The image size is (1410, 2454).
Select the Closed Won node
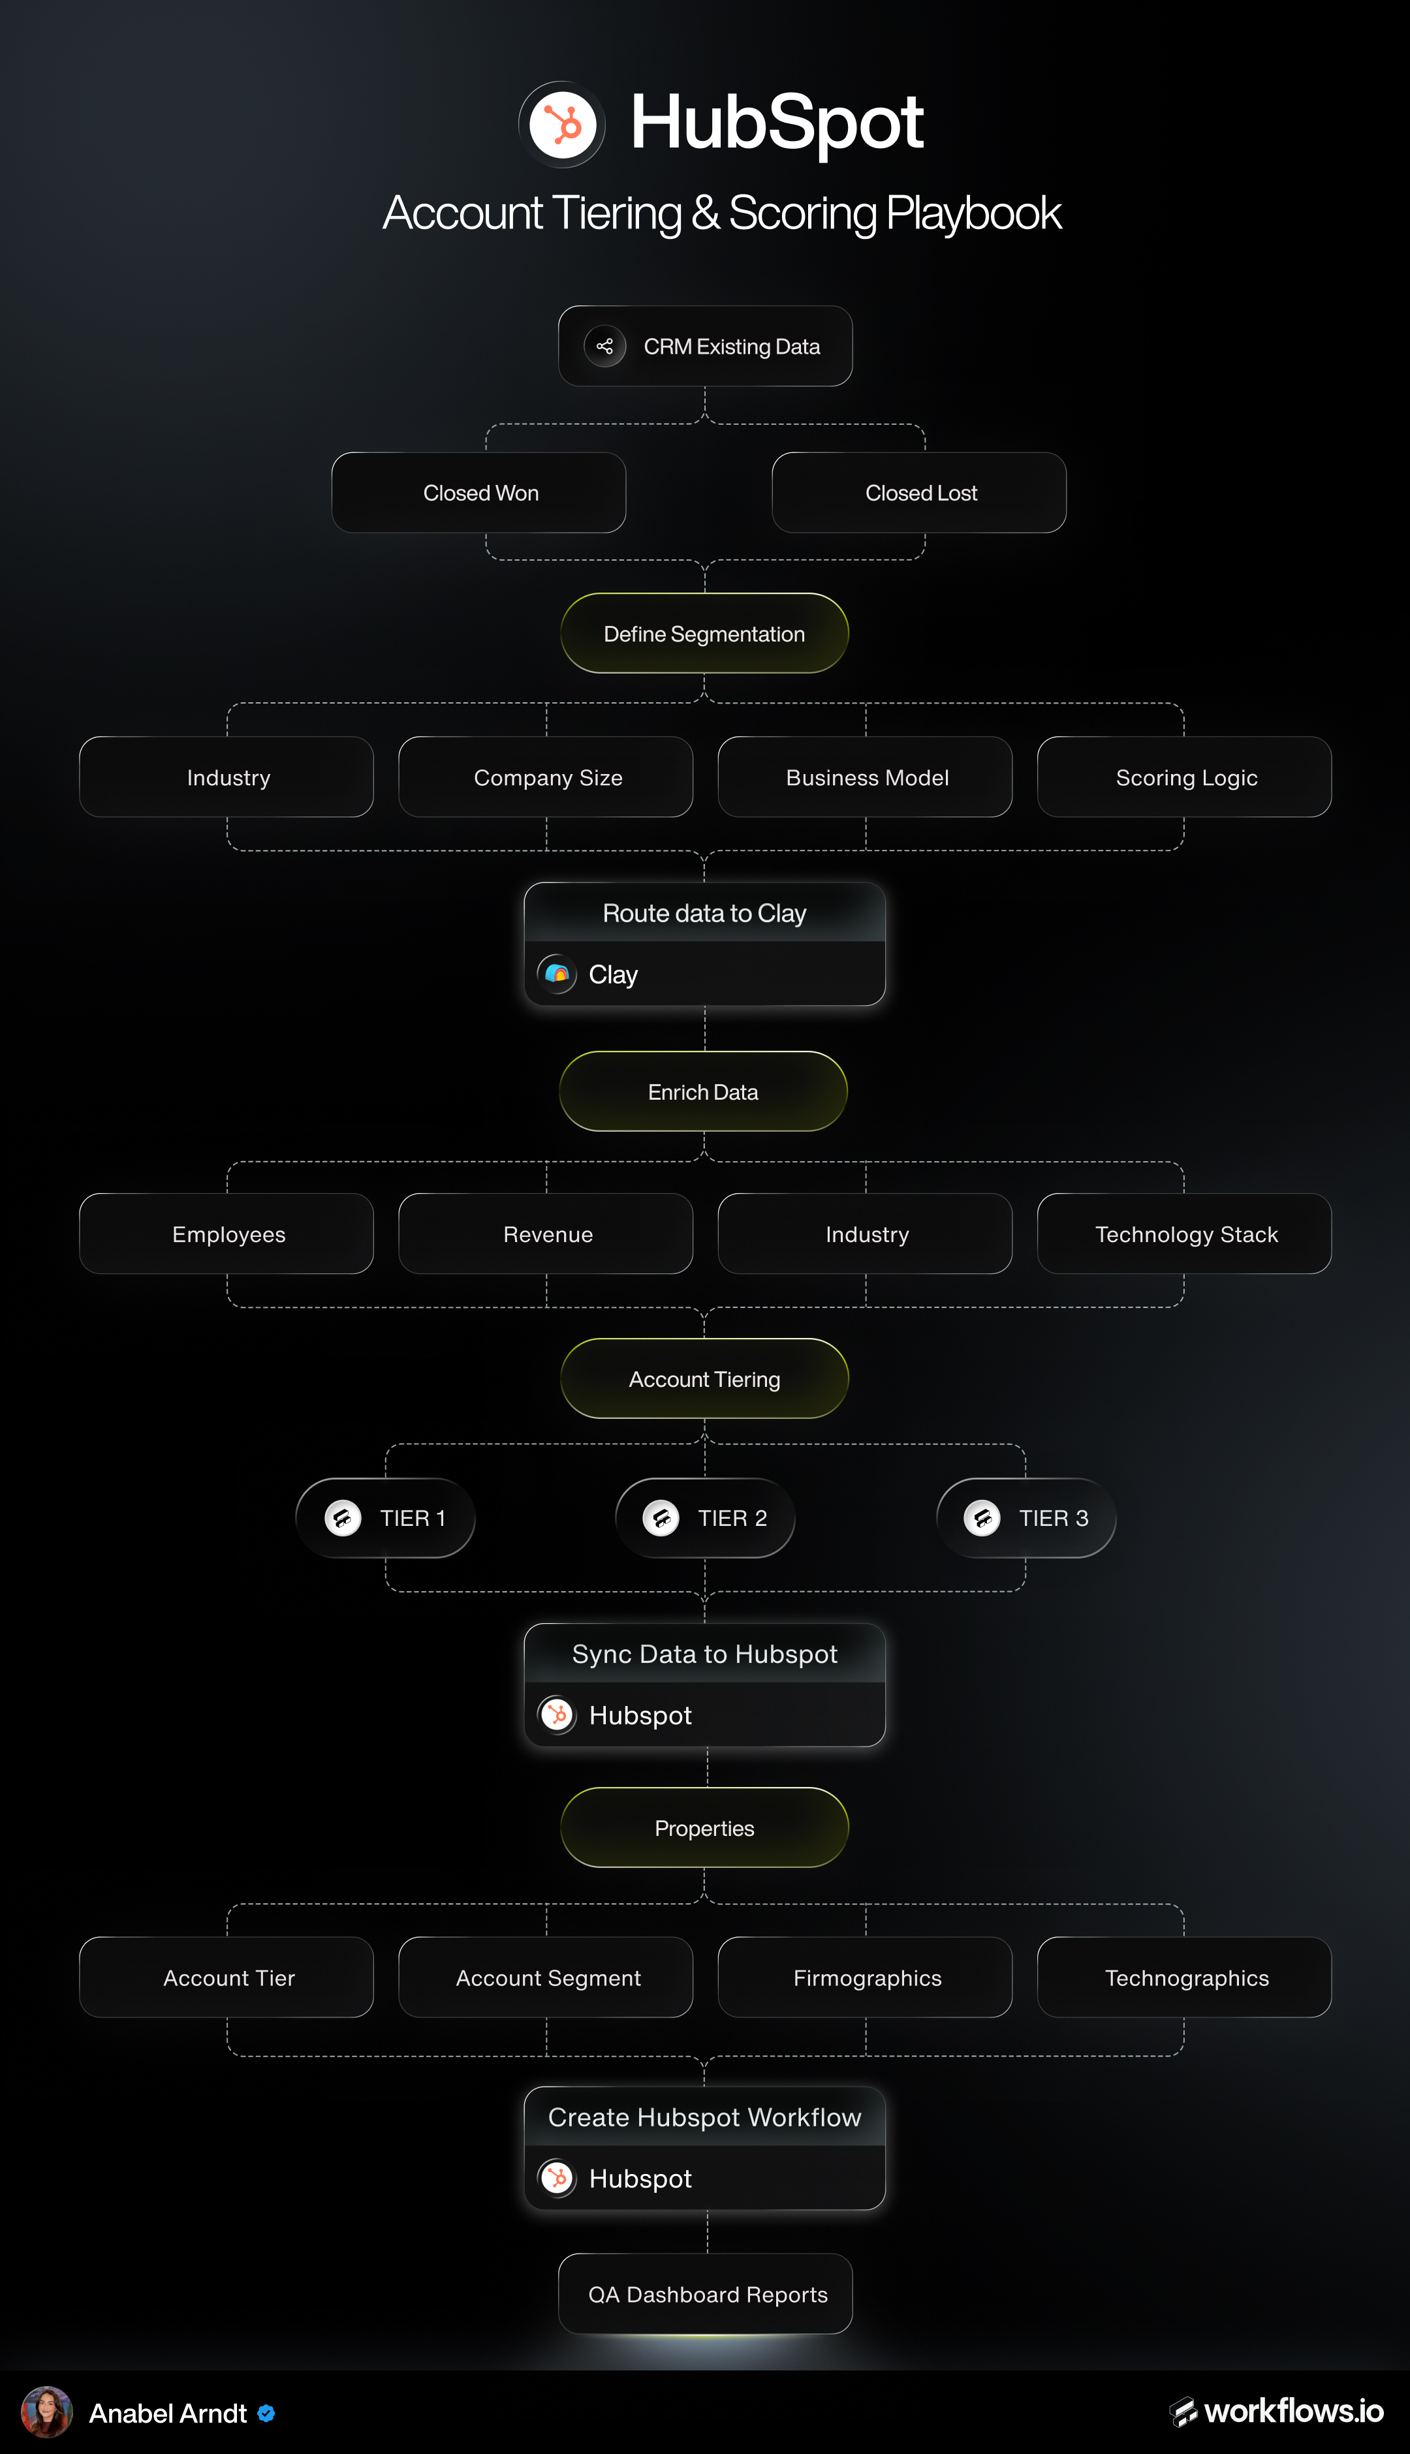click(x=479, y=493)
